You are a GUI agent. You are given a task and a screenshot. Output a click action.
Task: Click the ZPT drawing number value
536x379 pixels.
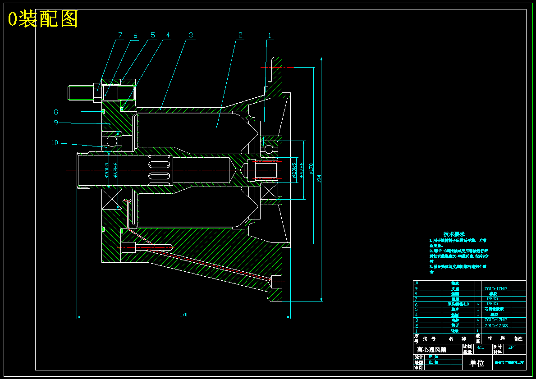(513, 347)
